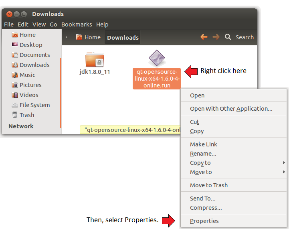Image resolution: width=289 pixels, height=229 pixels.
Task: Select Make Link from context menu
Action: [x=234, y=144]
